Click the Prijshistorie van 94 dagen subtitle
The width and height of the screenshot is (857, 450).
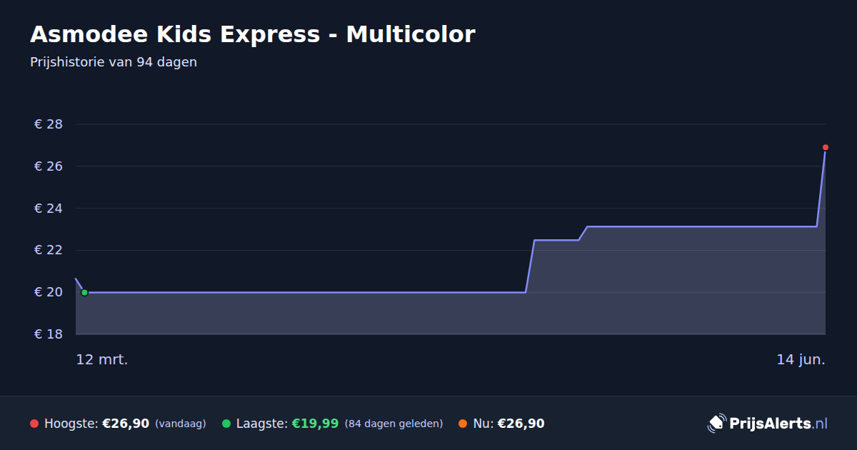tap(114, 62)
